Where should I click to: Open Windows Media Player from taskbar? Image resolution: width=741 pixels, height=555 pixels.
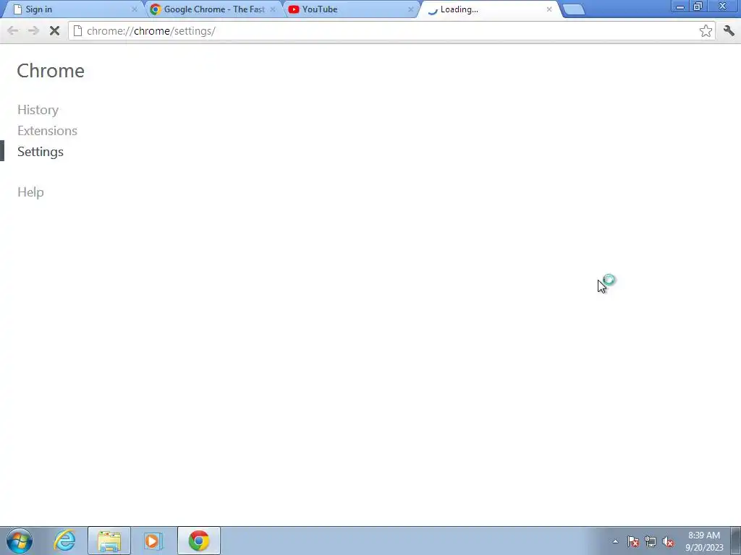tap(153, 541)
